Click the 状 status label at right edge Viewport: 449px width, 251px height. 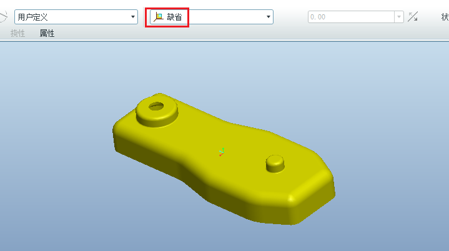tap(444, 17)
